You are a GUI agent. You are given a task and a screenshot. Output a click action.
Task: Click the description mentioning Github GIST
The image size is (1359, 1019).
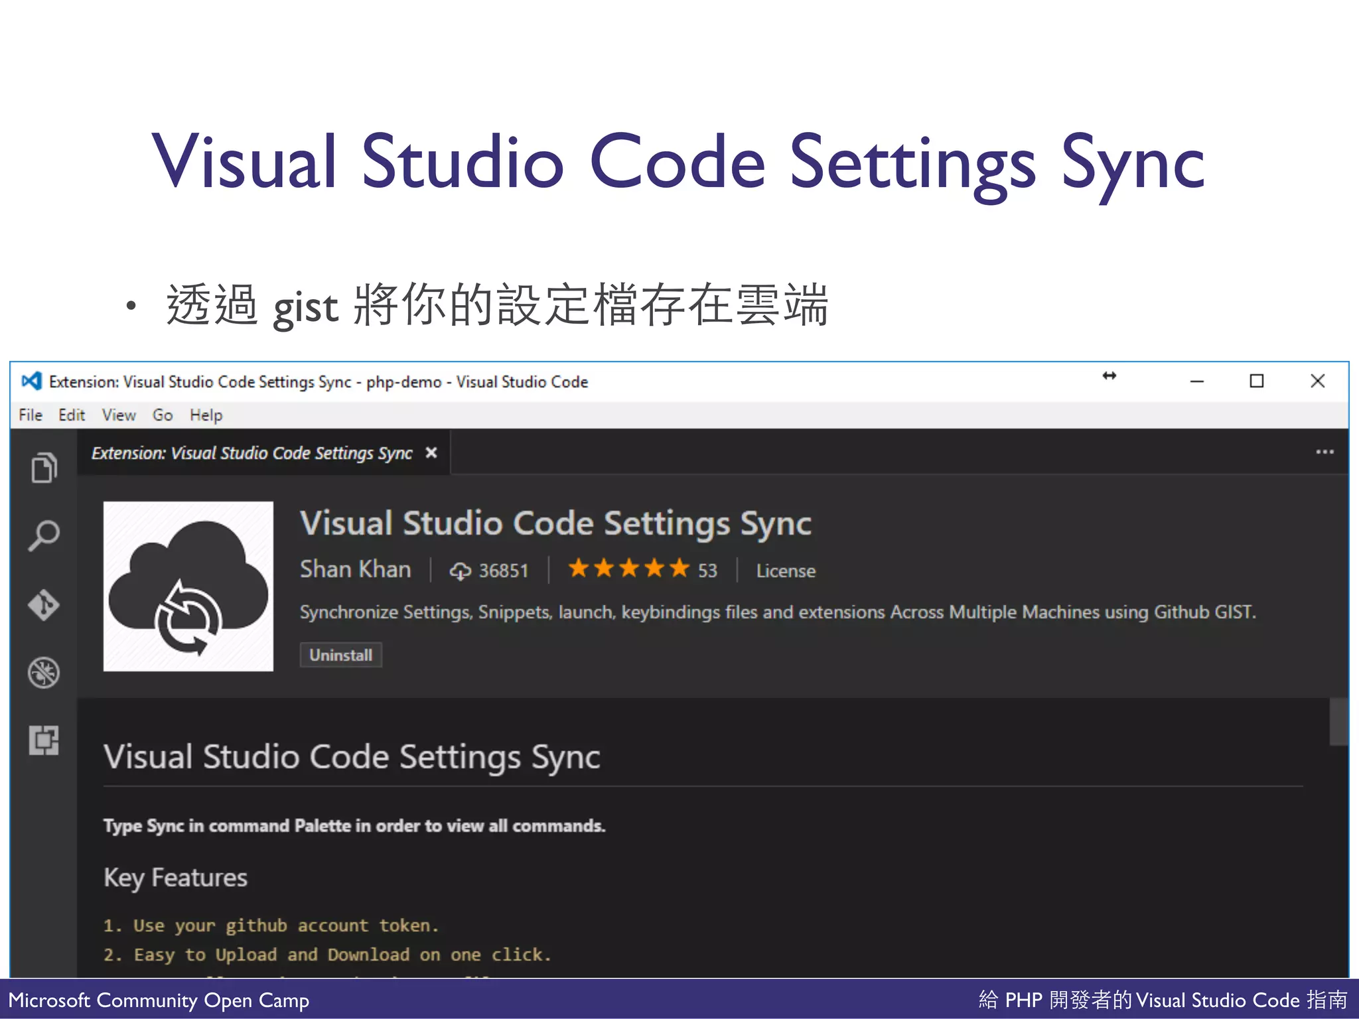coord(778,612)
